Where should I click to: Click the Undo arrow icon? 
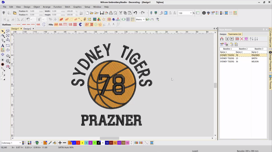click(135, 13)
